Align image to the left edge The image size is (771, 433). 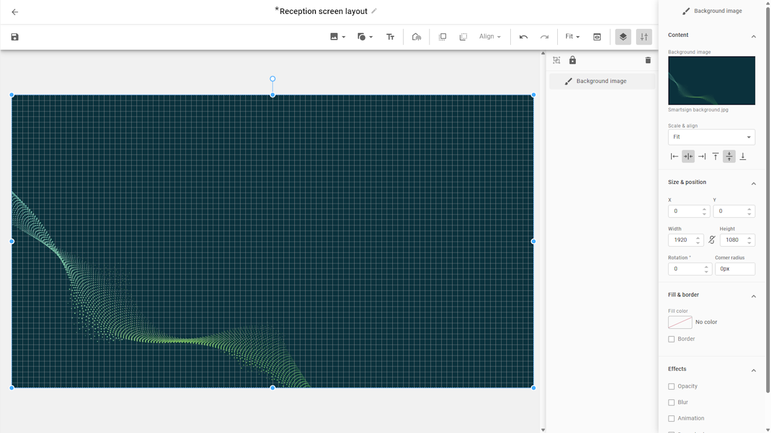(675, 156)
